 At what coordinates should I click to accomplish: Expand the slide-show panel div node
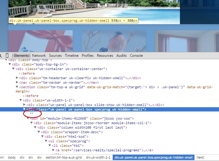(24, 105)
